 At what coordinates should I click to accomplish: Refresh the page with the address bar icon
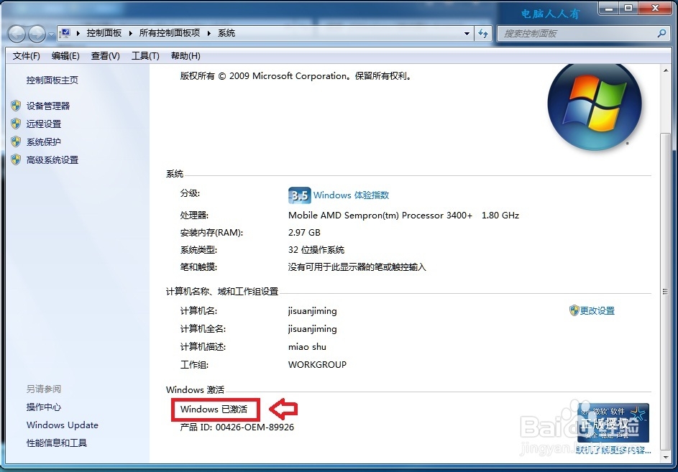[482, 33]
